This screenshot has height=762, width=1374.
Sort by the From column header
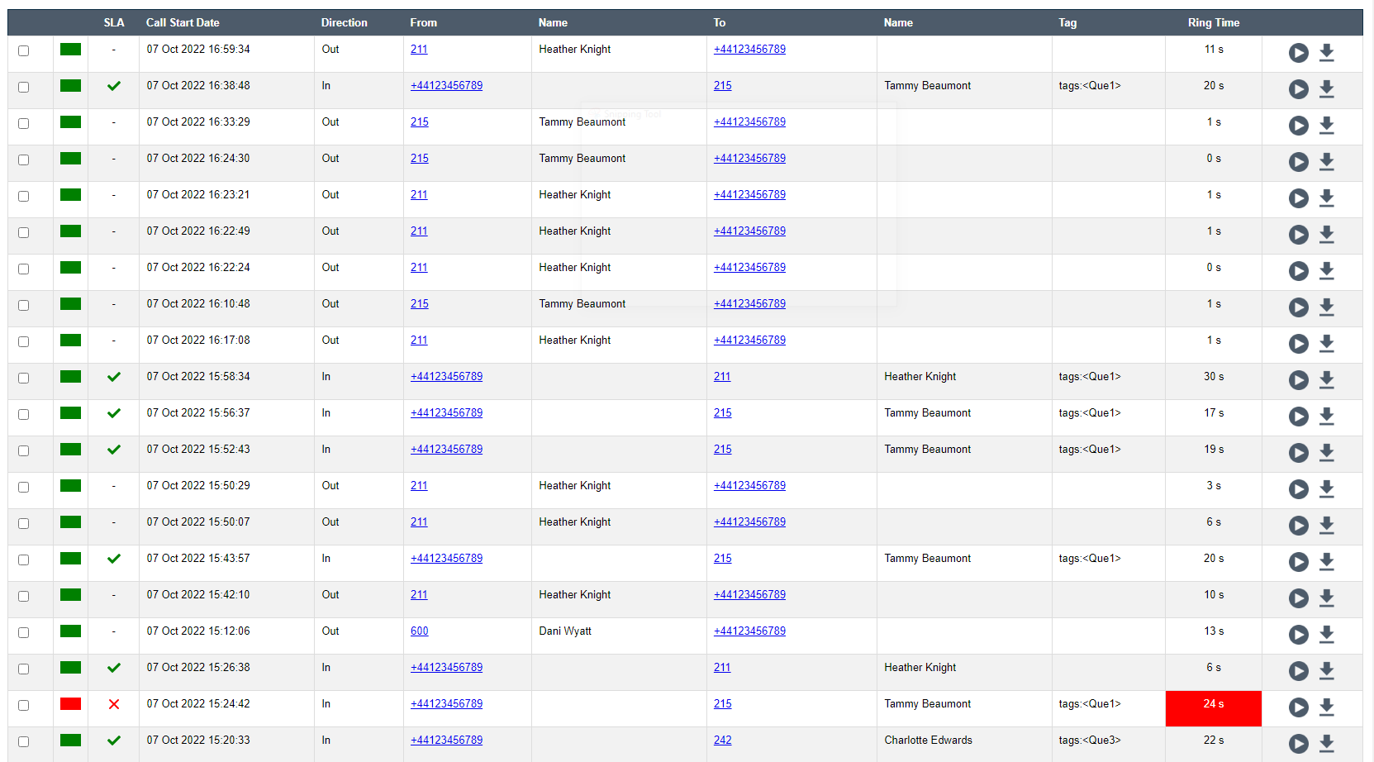click(x=423, y=22)
